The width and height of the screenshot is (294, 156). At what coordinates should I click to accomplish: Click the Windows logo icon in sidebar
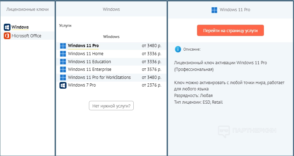click(x=7, y=27)
